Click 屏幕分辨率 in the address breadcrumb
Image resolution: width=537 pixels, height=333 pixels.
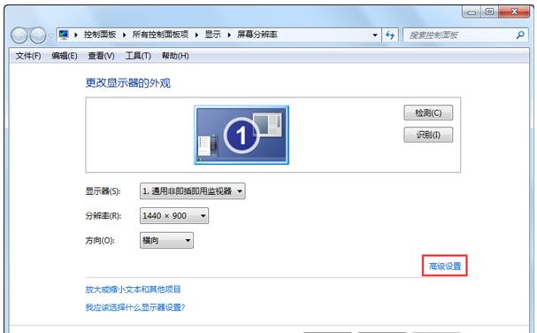coord(257,35)
